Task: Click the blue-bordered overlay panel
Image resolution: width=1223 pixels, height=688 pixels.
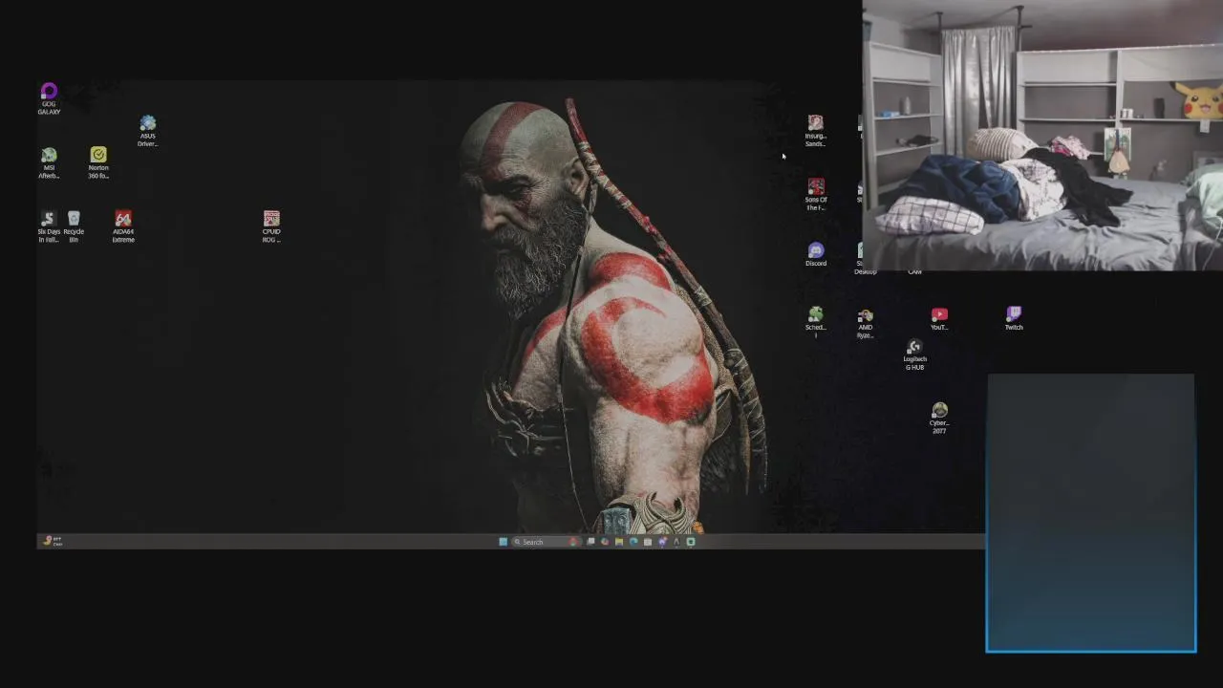Action: [1091, 513]
